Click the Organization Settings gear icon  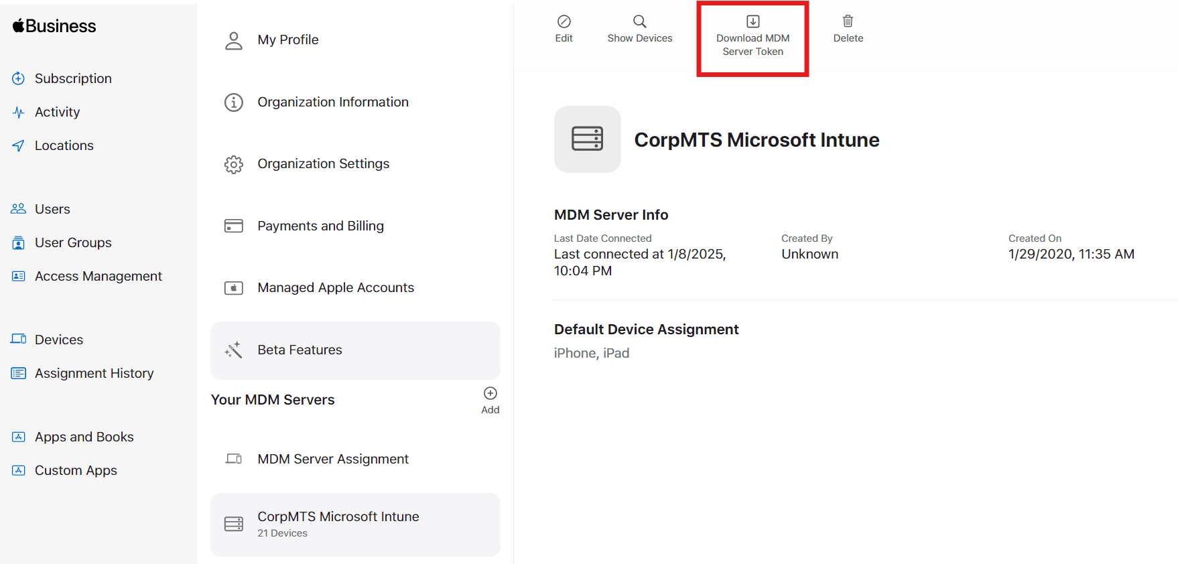pos(234,164)
